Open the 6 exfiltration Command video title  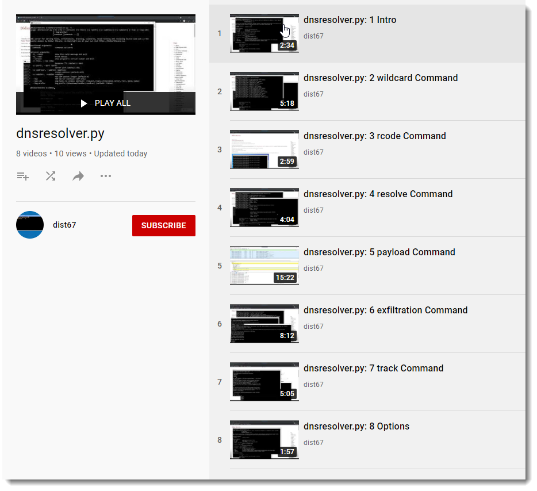(x=385, y=310)
